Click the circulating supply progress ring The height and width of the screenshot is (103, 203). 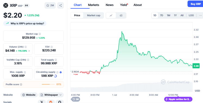coord(55,76)
